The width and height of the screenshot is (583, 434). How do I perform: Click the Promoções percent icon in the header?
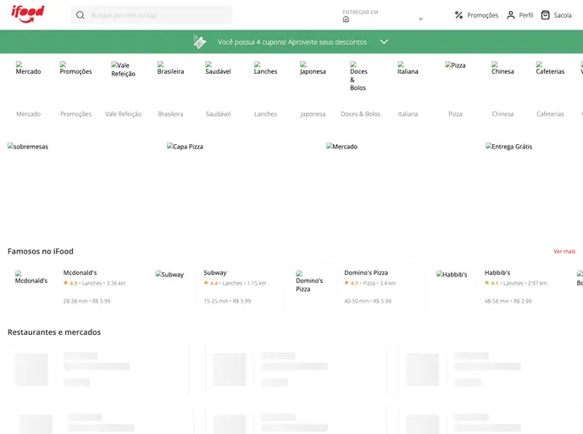pos(458,15)
